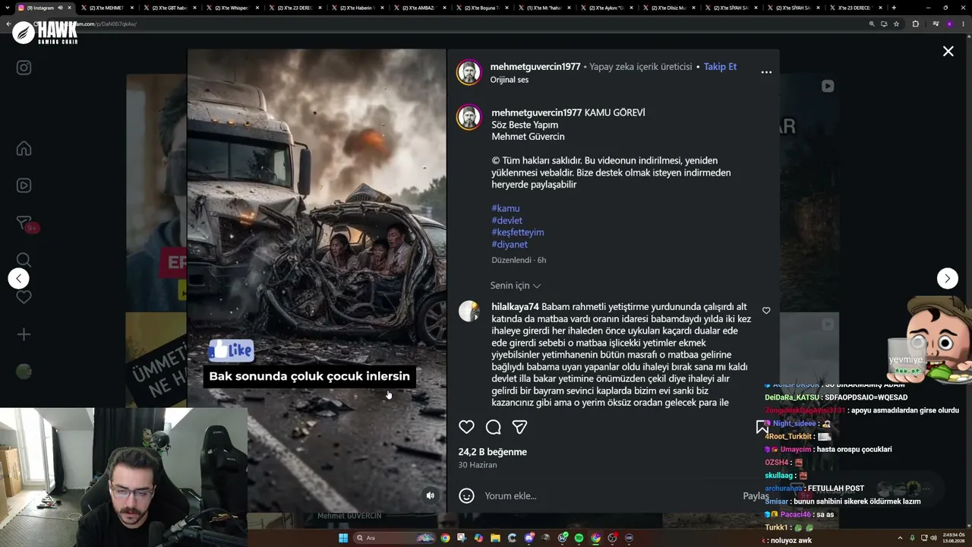Save post with bookmark icon
Viewport: 972px width, 547px height.
coord(762,427)
